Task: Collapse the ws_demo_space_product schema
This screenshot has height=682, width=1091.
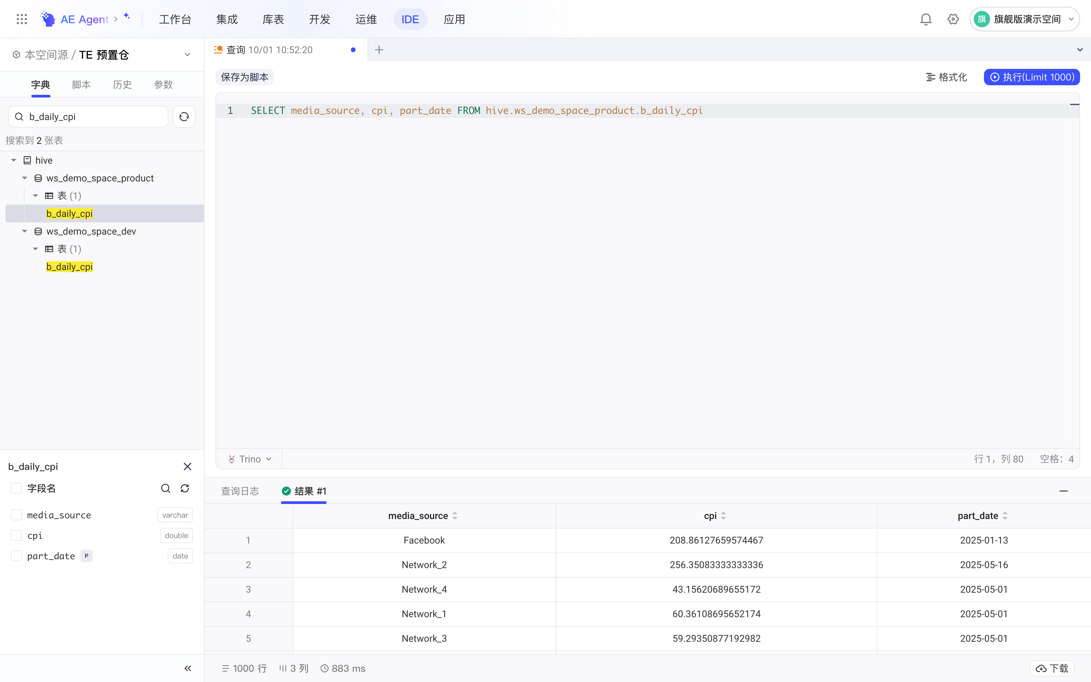Action: coord(25,178)
